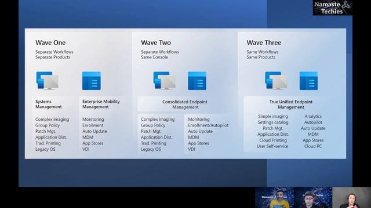The image size is (371, 208).
Task: Click Cloud Printing in Wave Three
Action: 273,140
